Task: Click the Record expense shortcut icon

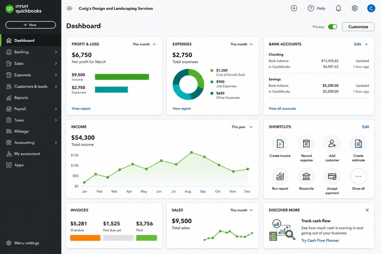Action: (306, 144)
